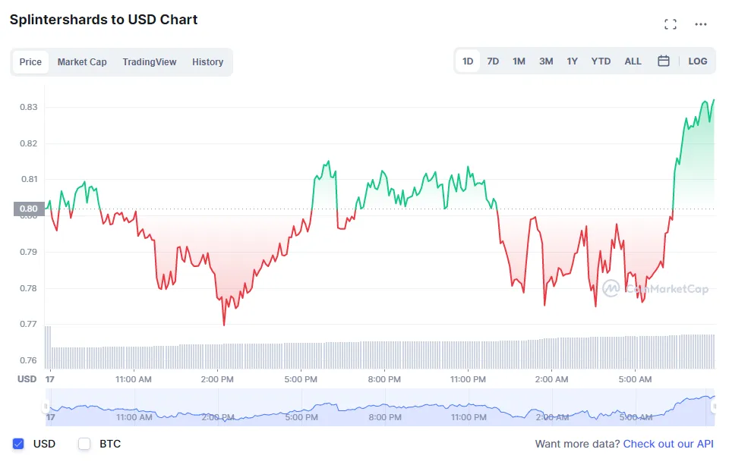The width and height of the screenshot is (729, 468).
Task: Grab the right range navigator handle
Action: pyautogui.click(x=715, y=407)
